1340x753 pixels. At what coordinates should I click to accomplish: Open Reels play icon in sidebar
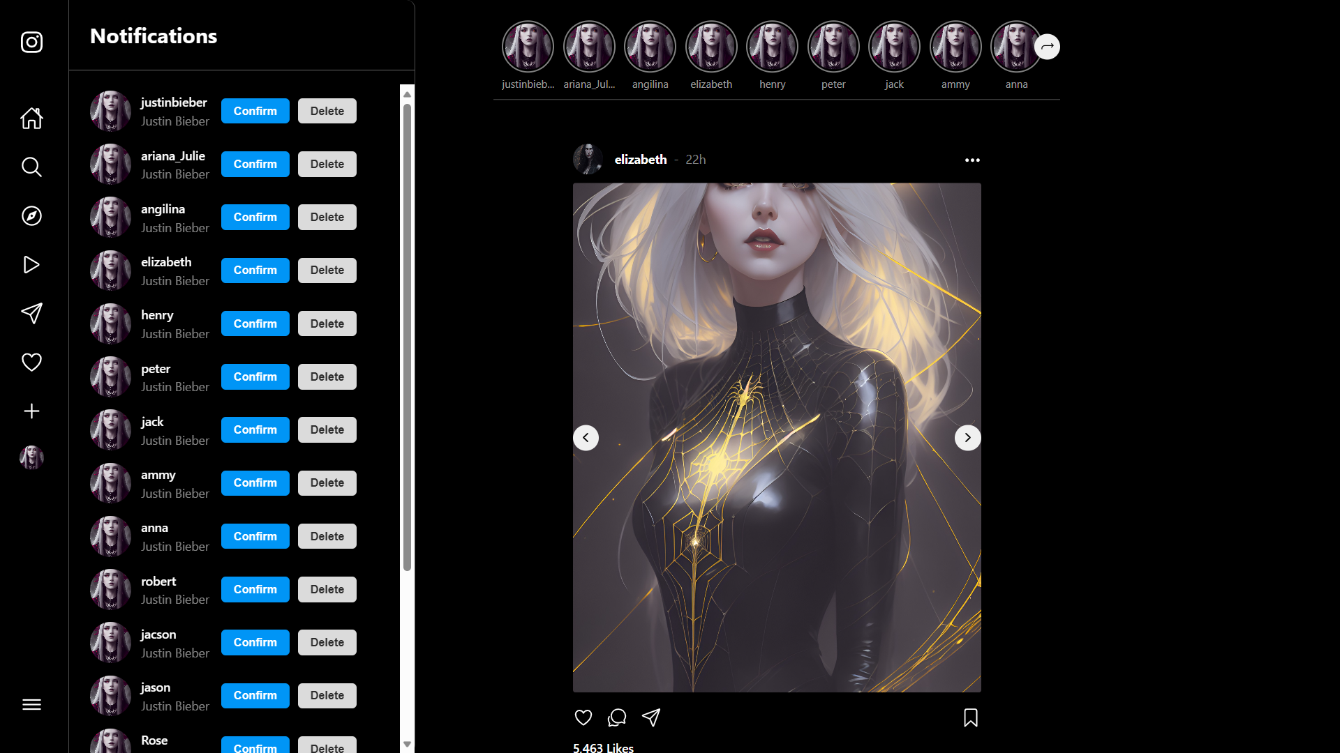[31, 265]
